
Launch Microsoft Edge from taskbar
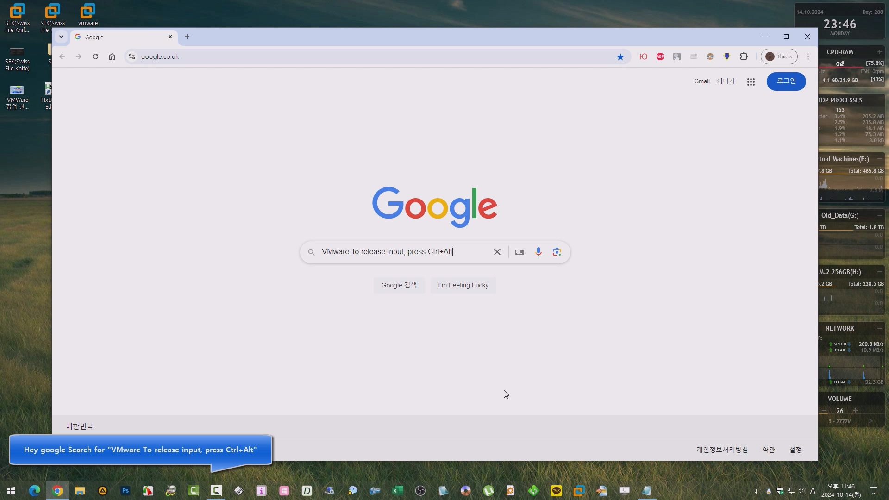[x=35, y=491]
